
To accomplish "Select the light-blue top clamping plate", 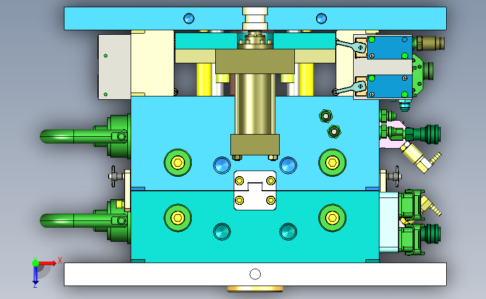I will (255, 19).
